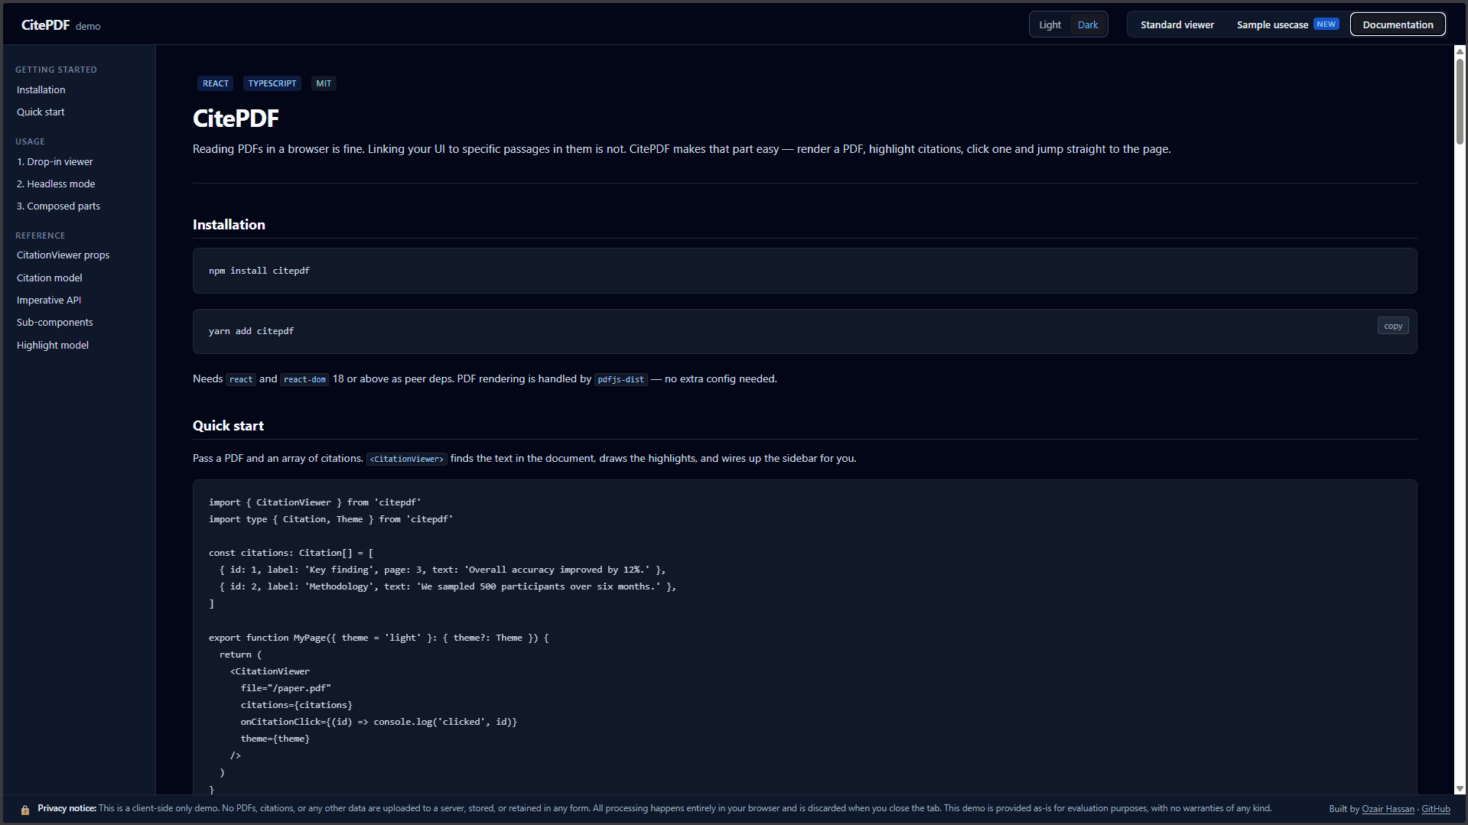Navigate to Headless mode section

(x=56, y=184)
